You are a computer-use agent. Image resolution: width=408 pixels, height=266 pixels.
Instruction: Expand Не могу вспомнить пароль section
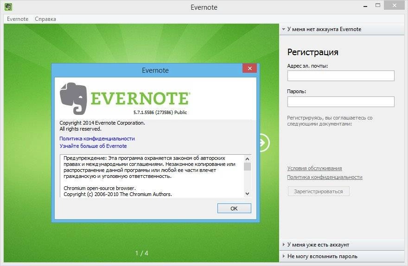point(342,256)
